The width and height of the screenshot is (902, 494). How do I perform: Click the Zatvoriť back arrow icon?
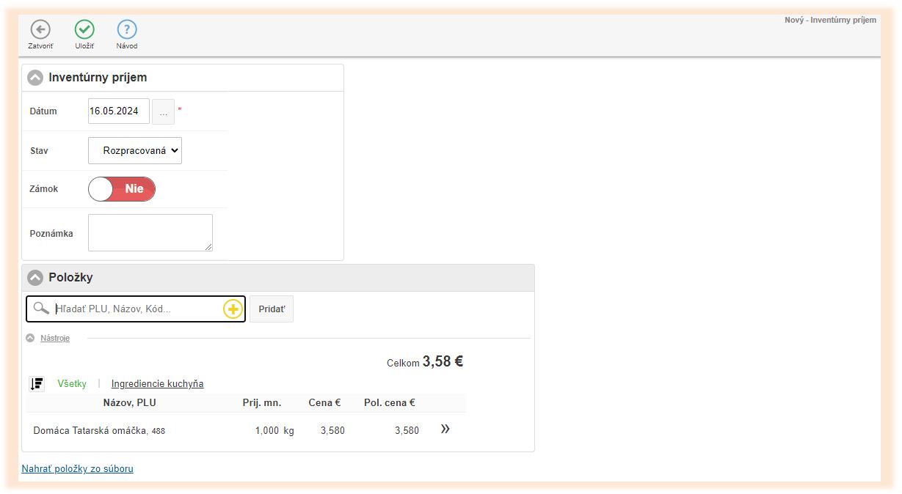[x=40, y=29]
